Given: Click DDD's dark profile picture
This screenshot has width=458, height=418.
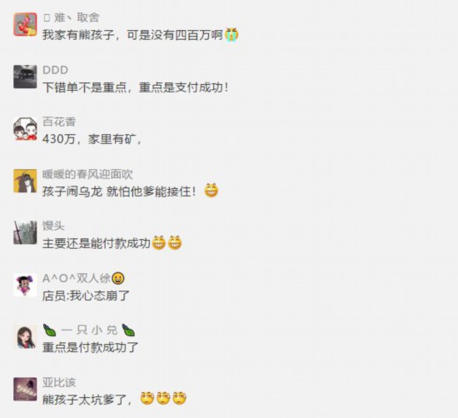Looking at the screenshot, I should tap(25, 77).
